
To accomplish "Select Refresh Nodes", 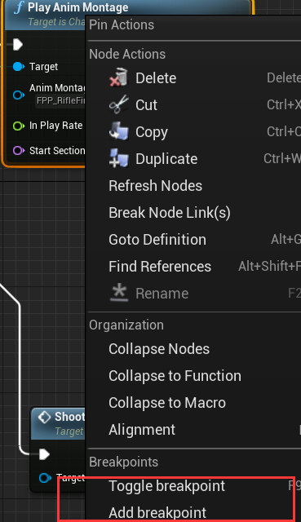I will coord(194,186).
